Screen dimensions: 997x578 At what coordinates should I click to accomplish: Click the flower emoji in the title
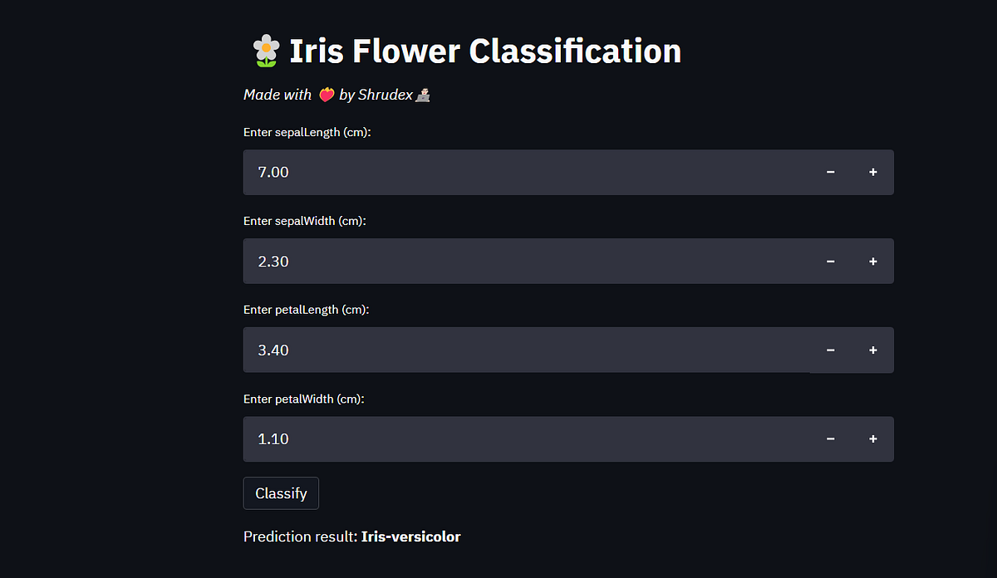265,51
